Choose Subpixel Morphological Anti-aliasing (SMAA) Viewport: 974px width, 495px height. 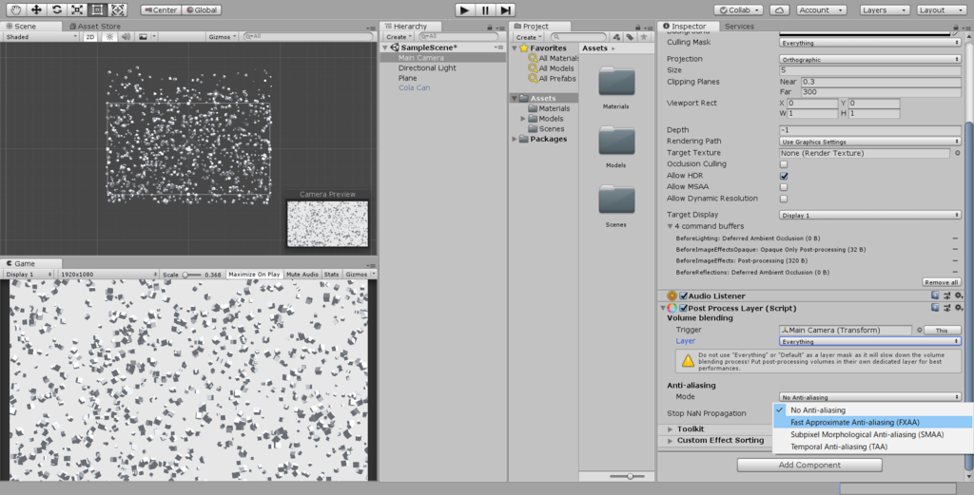[x=872, y=434]
